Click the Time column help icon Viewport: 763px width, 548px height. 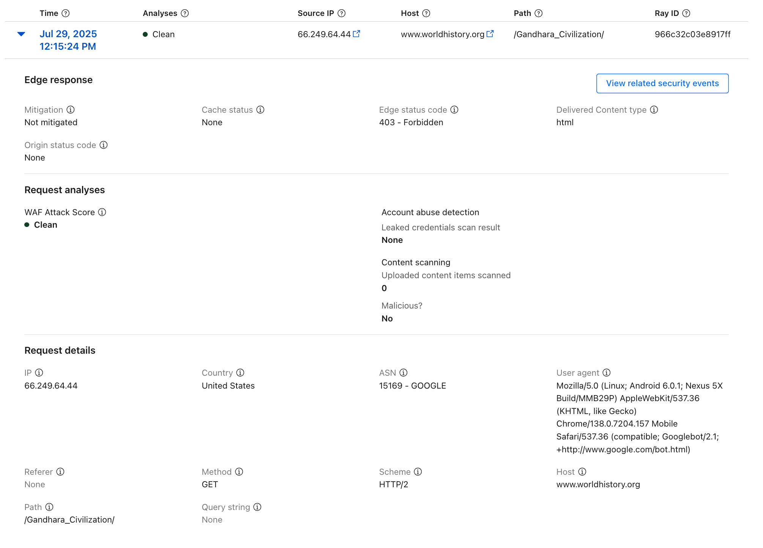[66, 13]
